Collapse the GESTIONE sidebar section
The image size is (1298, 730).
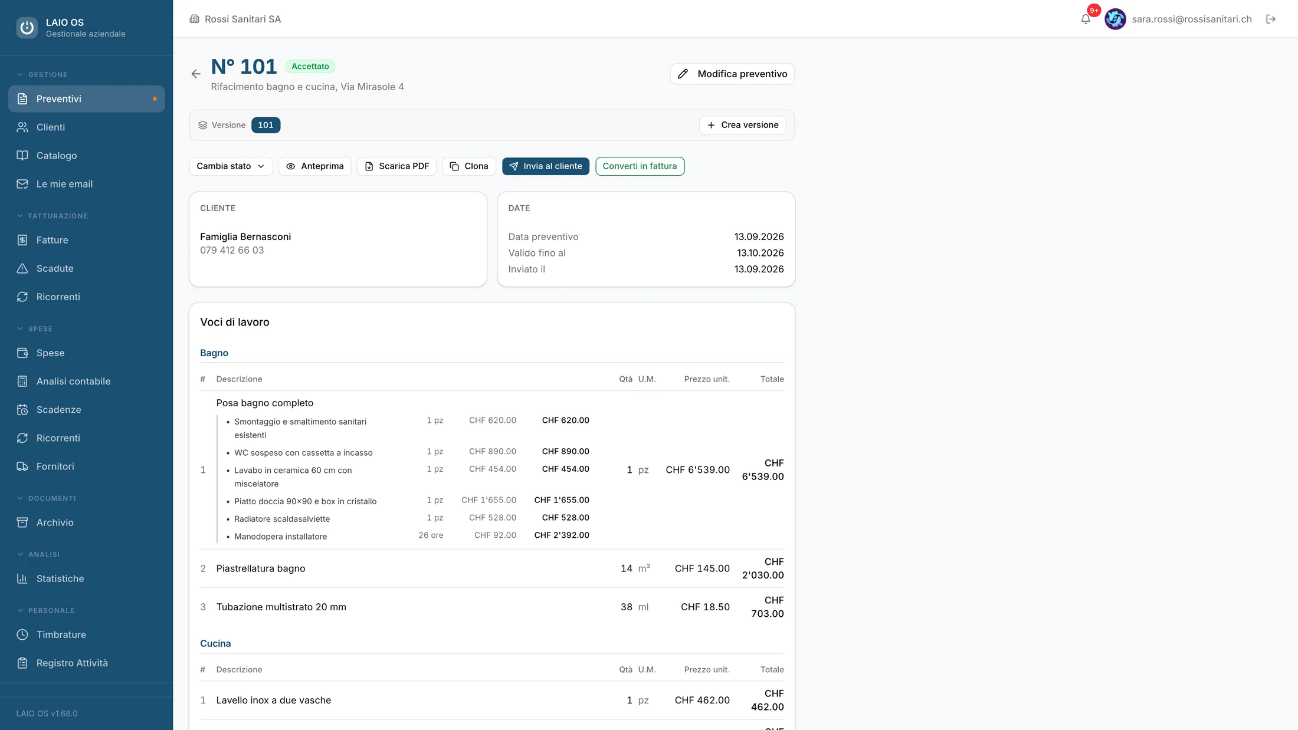(x=42, y=75)
